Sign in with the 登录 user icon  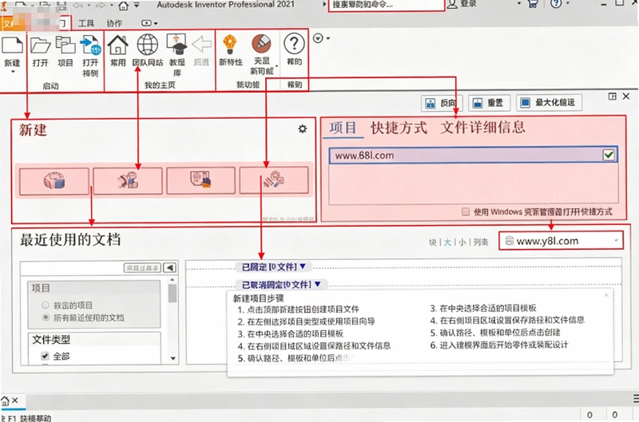click(x=452, y=4)
